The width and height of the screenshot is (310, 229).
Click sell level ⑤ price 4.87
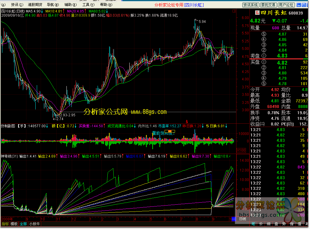282,34
